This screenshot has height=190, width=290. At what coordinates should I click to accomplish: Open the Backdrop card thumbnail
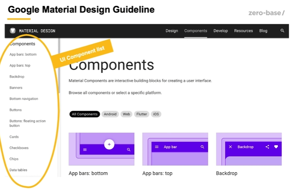click(x=249, y=149)
